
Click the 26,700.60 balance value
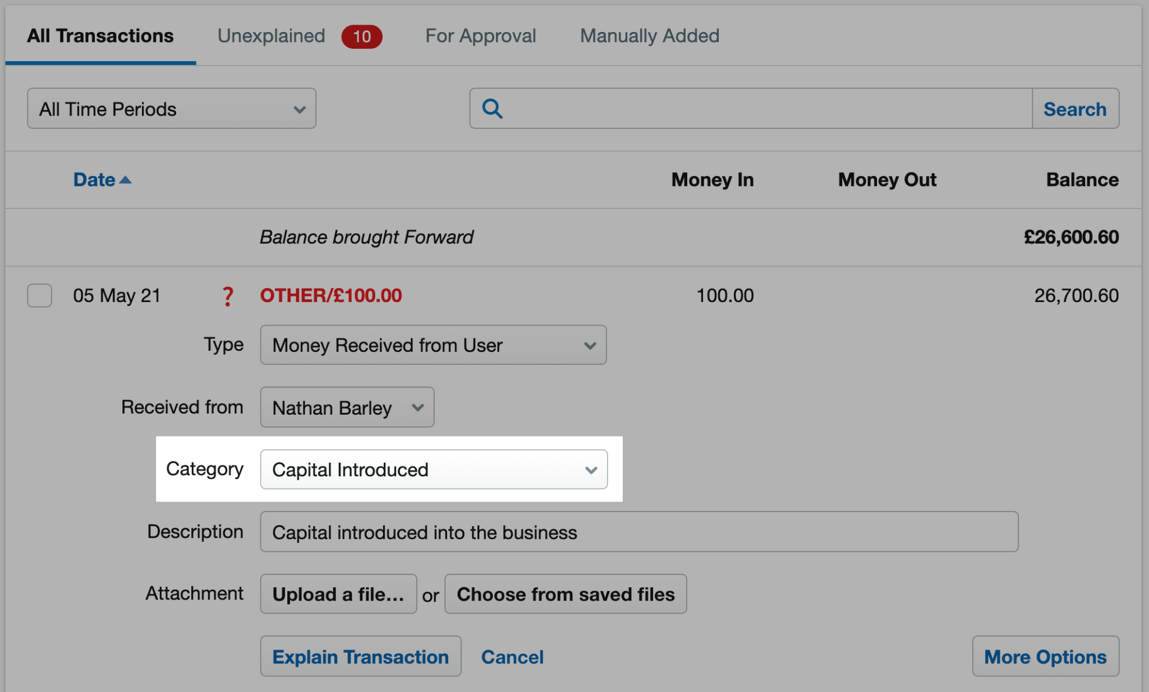pyautogui.click(x=1076, y=296)
